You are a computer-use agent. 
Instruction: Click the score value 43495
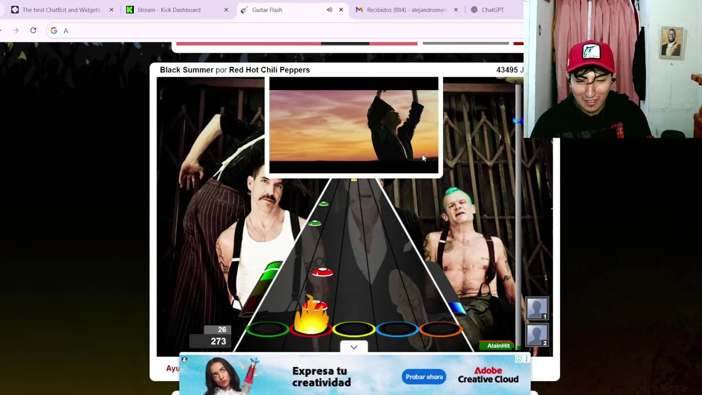tap(507, 70)
